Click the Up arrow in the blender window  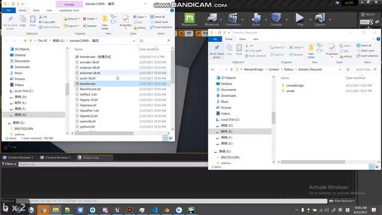pyautogui.click(x=25, y=41)
